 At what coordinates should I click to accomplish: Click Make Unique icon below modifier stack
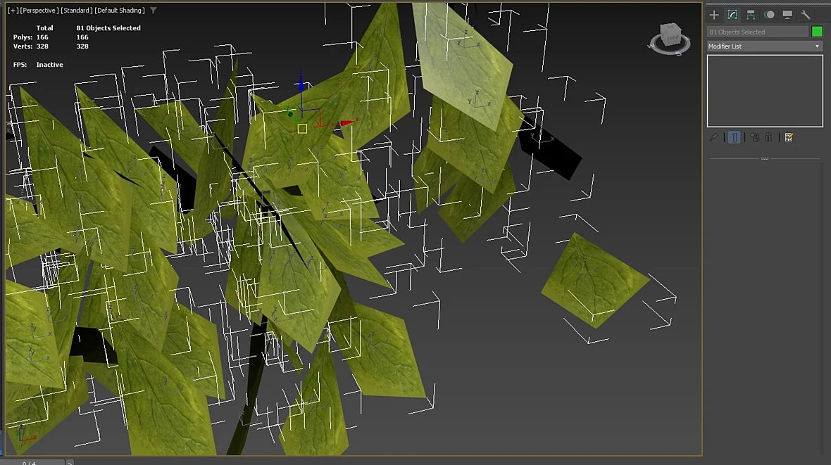coord(755,138)
